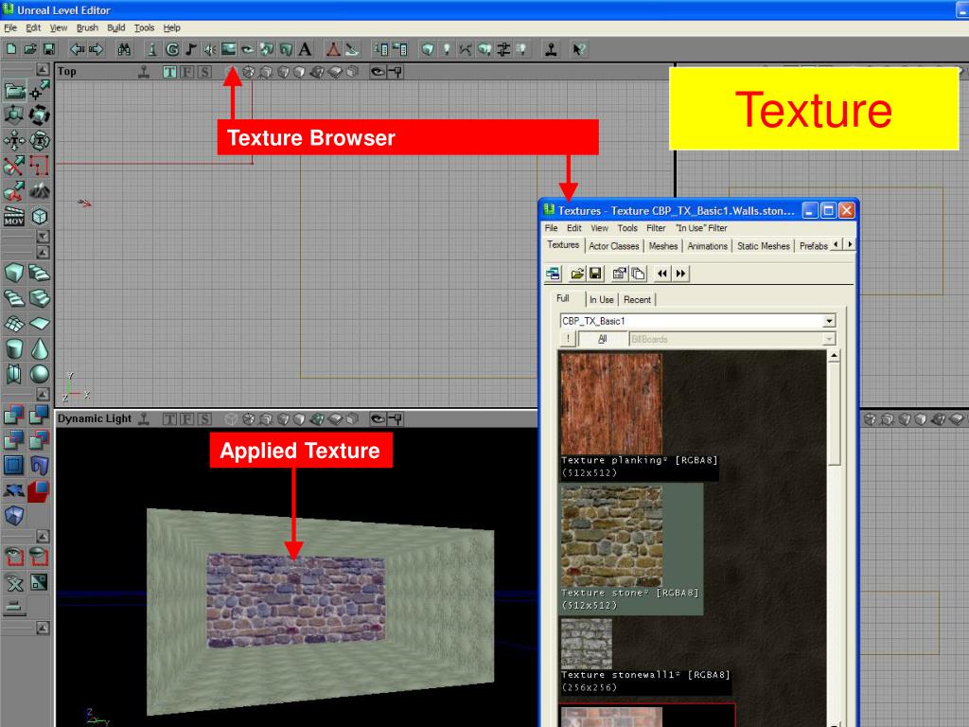This screenshot has width=969, height=727.
Task: Open the 2D Shape Editor triangle icon
Action: pyautogui.click(x=333, y=49)
